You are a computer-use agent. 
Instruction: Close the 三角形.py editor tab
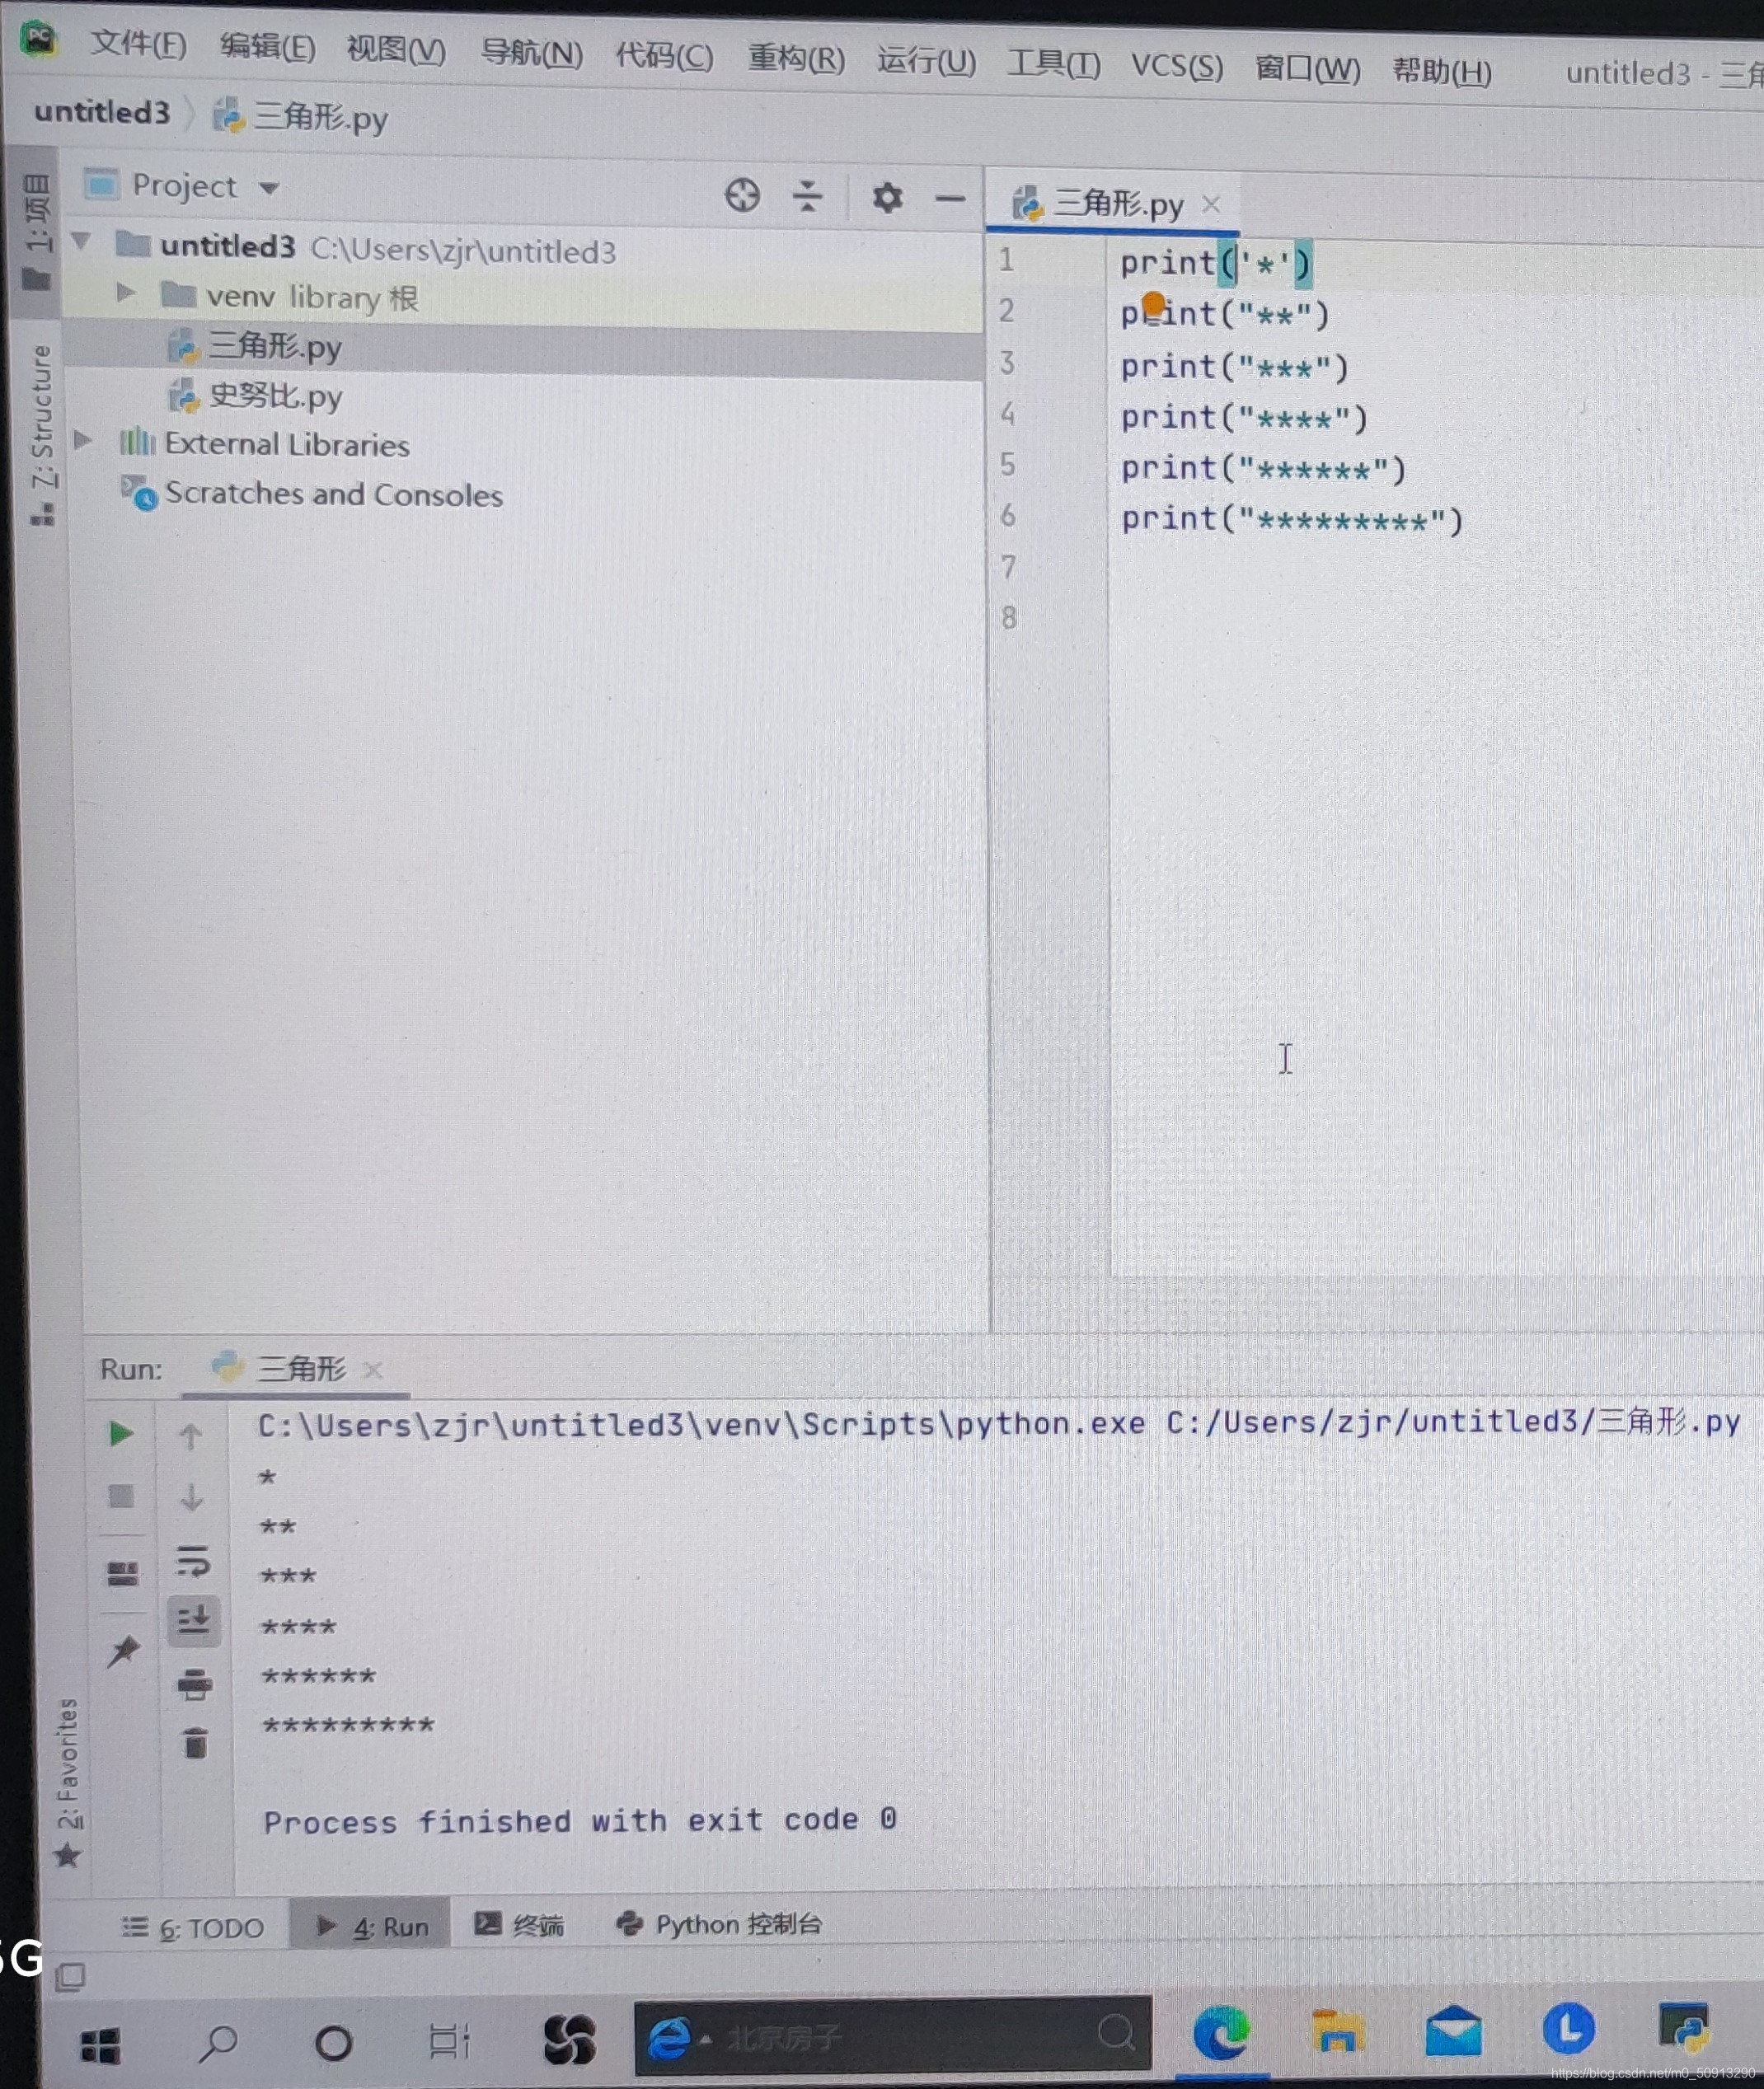click(x=1210, y=204)
